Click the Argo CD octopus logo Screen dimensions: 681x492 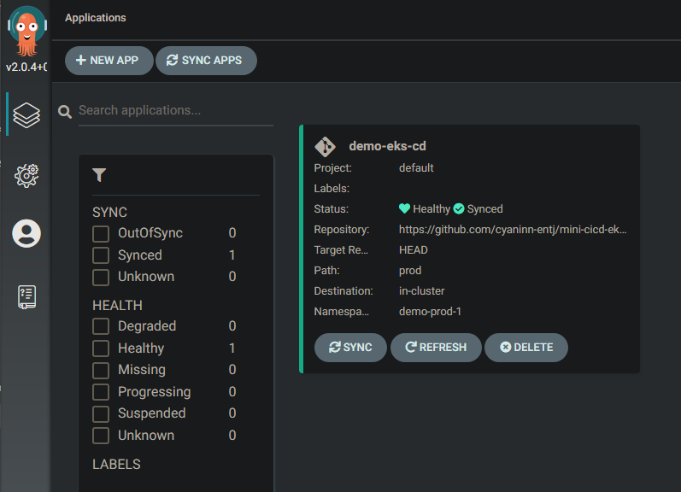(27, 32)
